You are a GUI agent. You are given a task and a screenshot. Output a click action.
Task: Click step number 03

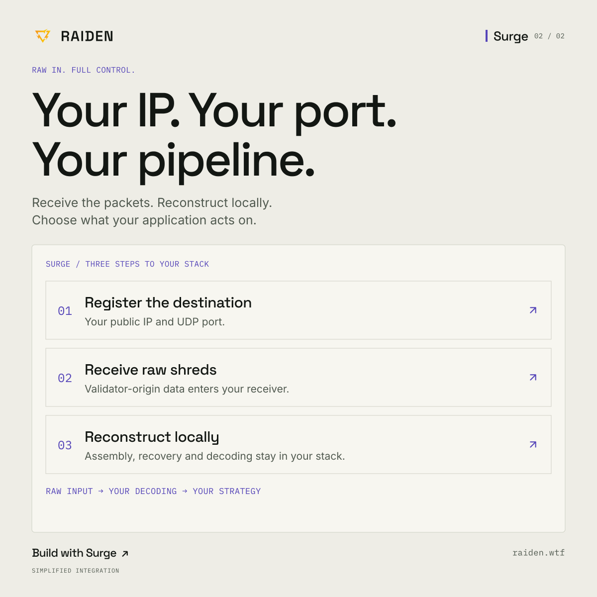point(65,445)
